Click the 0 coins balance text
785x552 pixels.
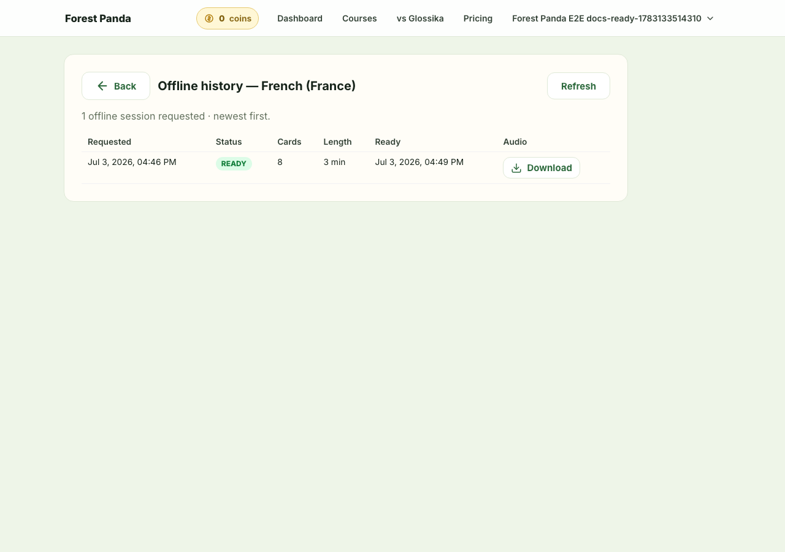(235, 18)
